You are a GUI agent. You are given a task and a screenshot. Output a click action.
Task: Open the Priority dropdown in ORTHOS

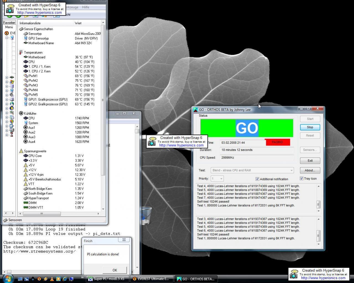[x=217, y=179]
